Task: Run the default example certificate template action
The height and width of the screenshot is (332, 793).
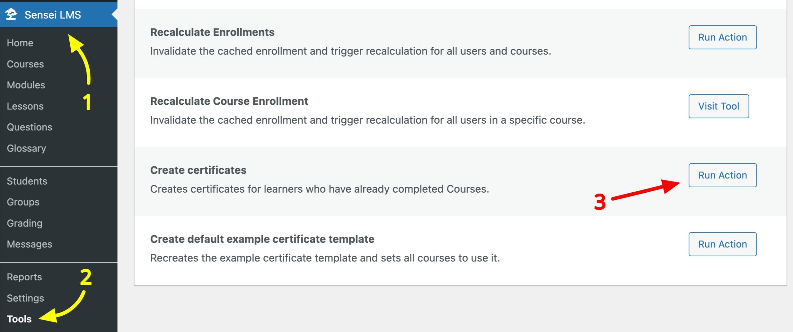Action: pyautogui.click(x=722, y=244)
